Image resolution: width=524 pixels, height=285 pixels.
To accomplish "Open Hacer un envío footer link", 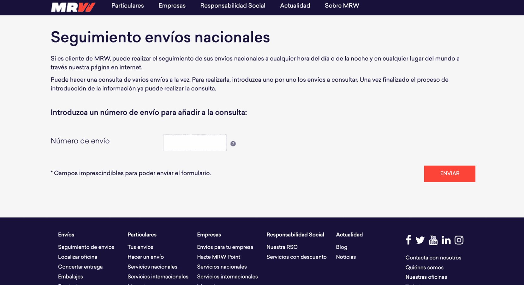I will [x=146, y=257].
